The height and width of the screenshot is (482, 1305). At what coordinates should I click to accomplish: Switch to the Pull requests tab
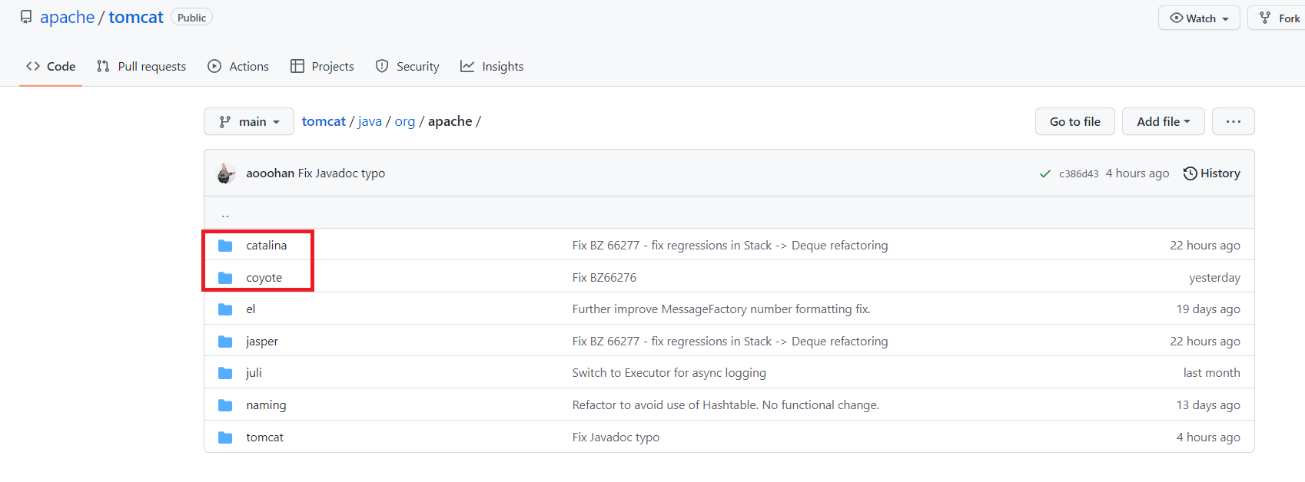click(141, 66)
